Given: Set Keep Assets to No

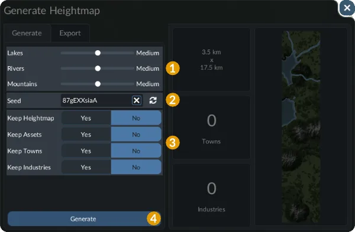Looking at the screenshot, I should tap(136, 135).
